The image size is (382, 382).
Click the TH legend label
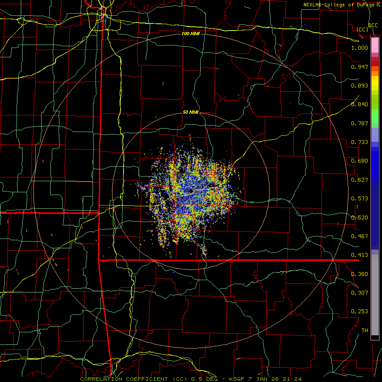tap(365, 331)
